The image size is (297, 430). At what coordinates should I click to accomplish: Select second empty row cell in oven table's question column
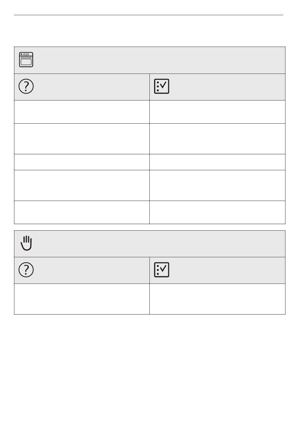tap(82, 139)
